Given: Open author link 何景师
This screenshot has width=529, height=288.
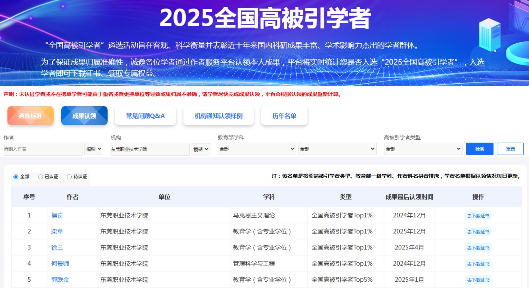Looking at the screenshot, I should (60, 264).
